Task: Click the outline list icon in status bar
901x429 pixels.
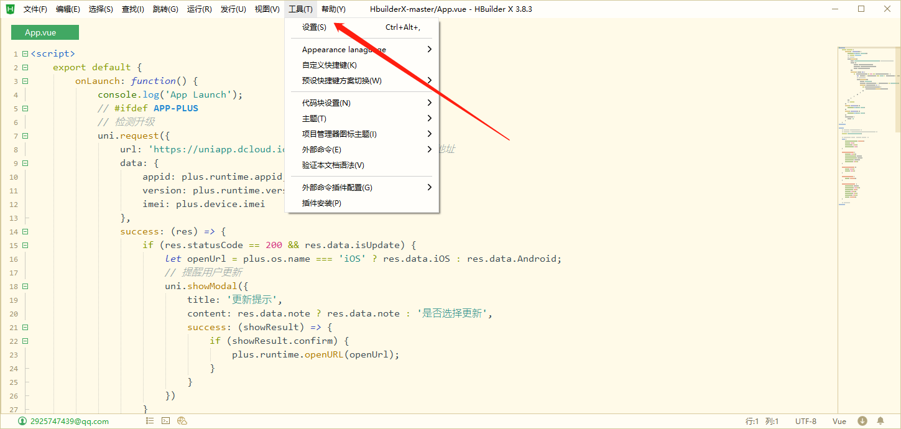Action: point(150,420)
